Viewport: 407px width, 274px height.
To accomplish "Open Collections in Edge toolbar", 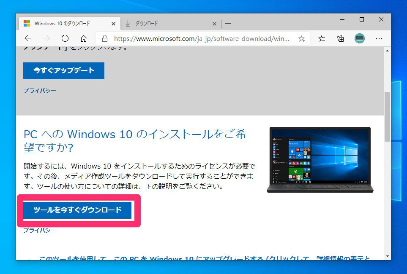I will 341,39.
